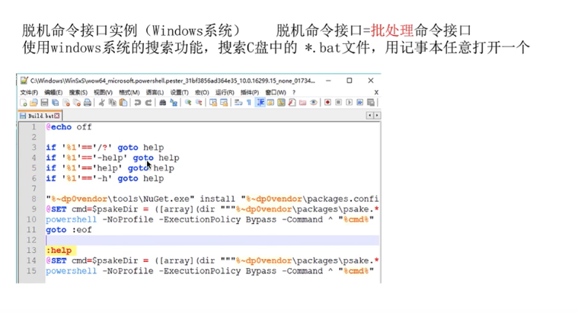This screenshot has width=578, height=313.
Task: Toggle synchronized vertical scrolling
Action: 213,103
